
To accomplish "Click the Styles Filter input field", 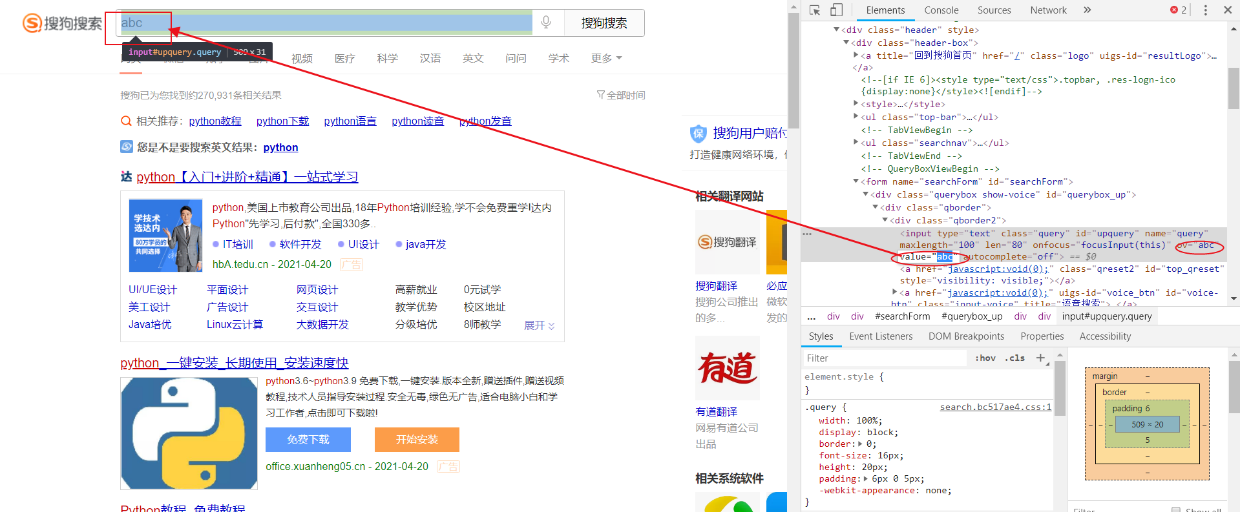I will pos(885,358).
